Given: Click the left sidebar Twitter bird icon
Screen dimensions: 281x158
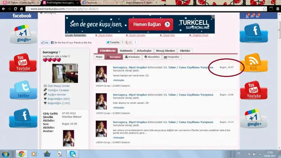Looking at the screenshot, I should 24,90.
